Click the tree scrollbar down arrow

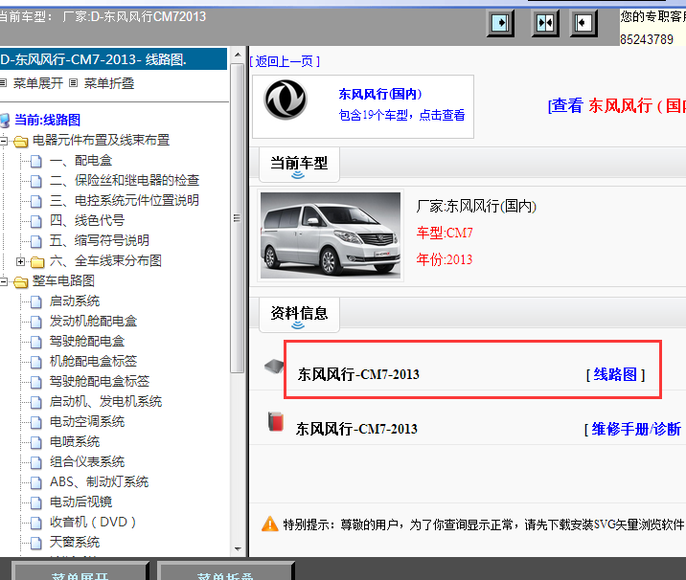pos(238,549)
